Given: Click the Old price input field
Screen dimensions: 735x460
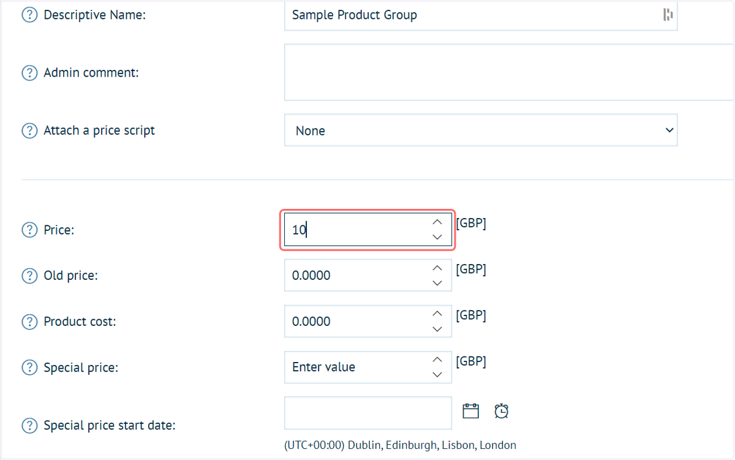Looking at the screenshot, I should pyautogui.click(x=367, y=275).
